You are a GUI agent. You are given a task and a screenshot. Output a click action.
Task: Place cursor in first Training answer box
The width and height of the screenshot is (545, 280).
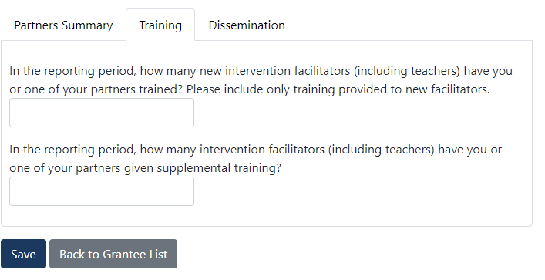102,113
